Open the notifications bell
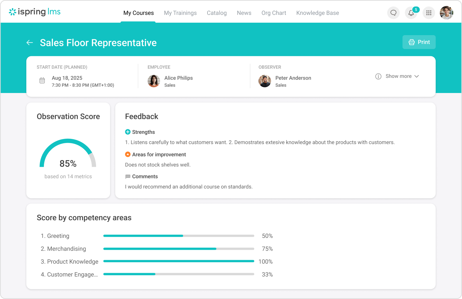 [x=411, y=13]
